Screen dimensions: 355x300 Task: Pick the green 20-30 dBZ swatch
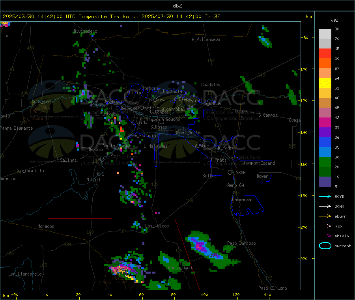tap(325, 162)
